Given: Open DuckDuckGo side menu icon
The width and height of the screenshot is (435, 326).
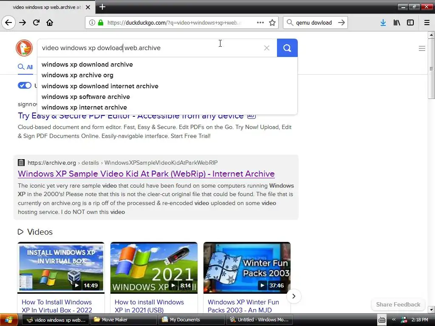Looking at the screenshot, I should 422,48.
